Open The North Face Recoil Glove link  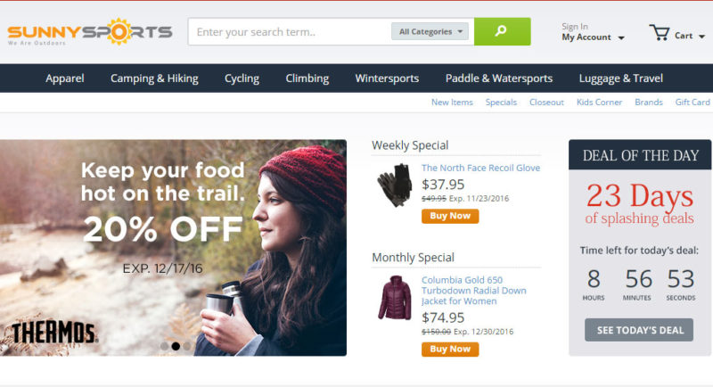point(480,168)
